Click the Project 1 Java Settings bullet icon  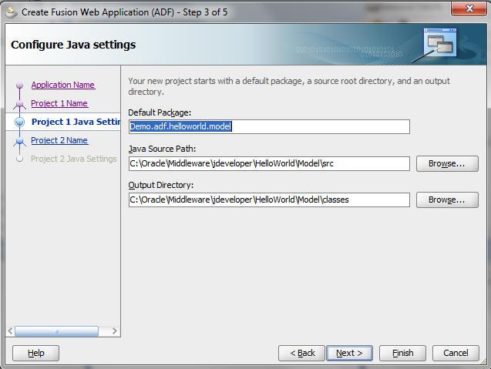point(20,122)
